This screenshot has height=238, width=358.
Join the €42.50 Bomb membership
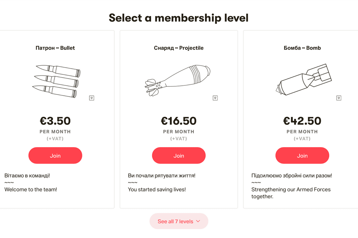(x=302, y=156)
